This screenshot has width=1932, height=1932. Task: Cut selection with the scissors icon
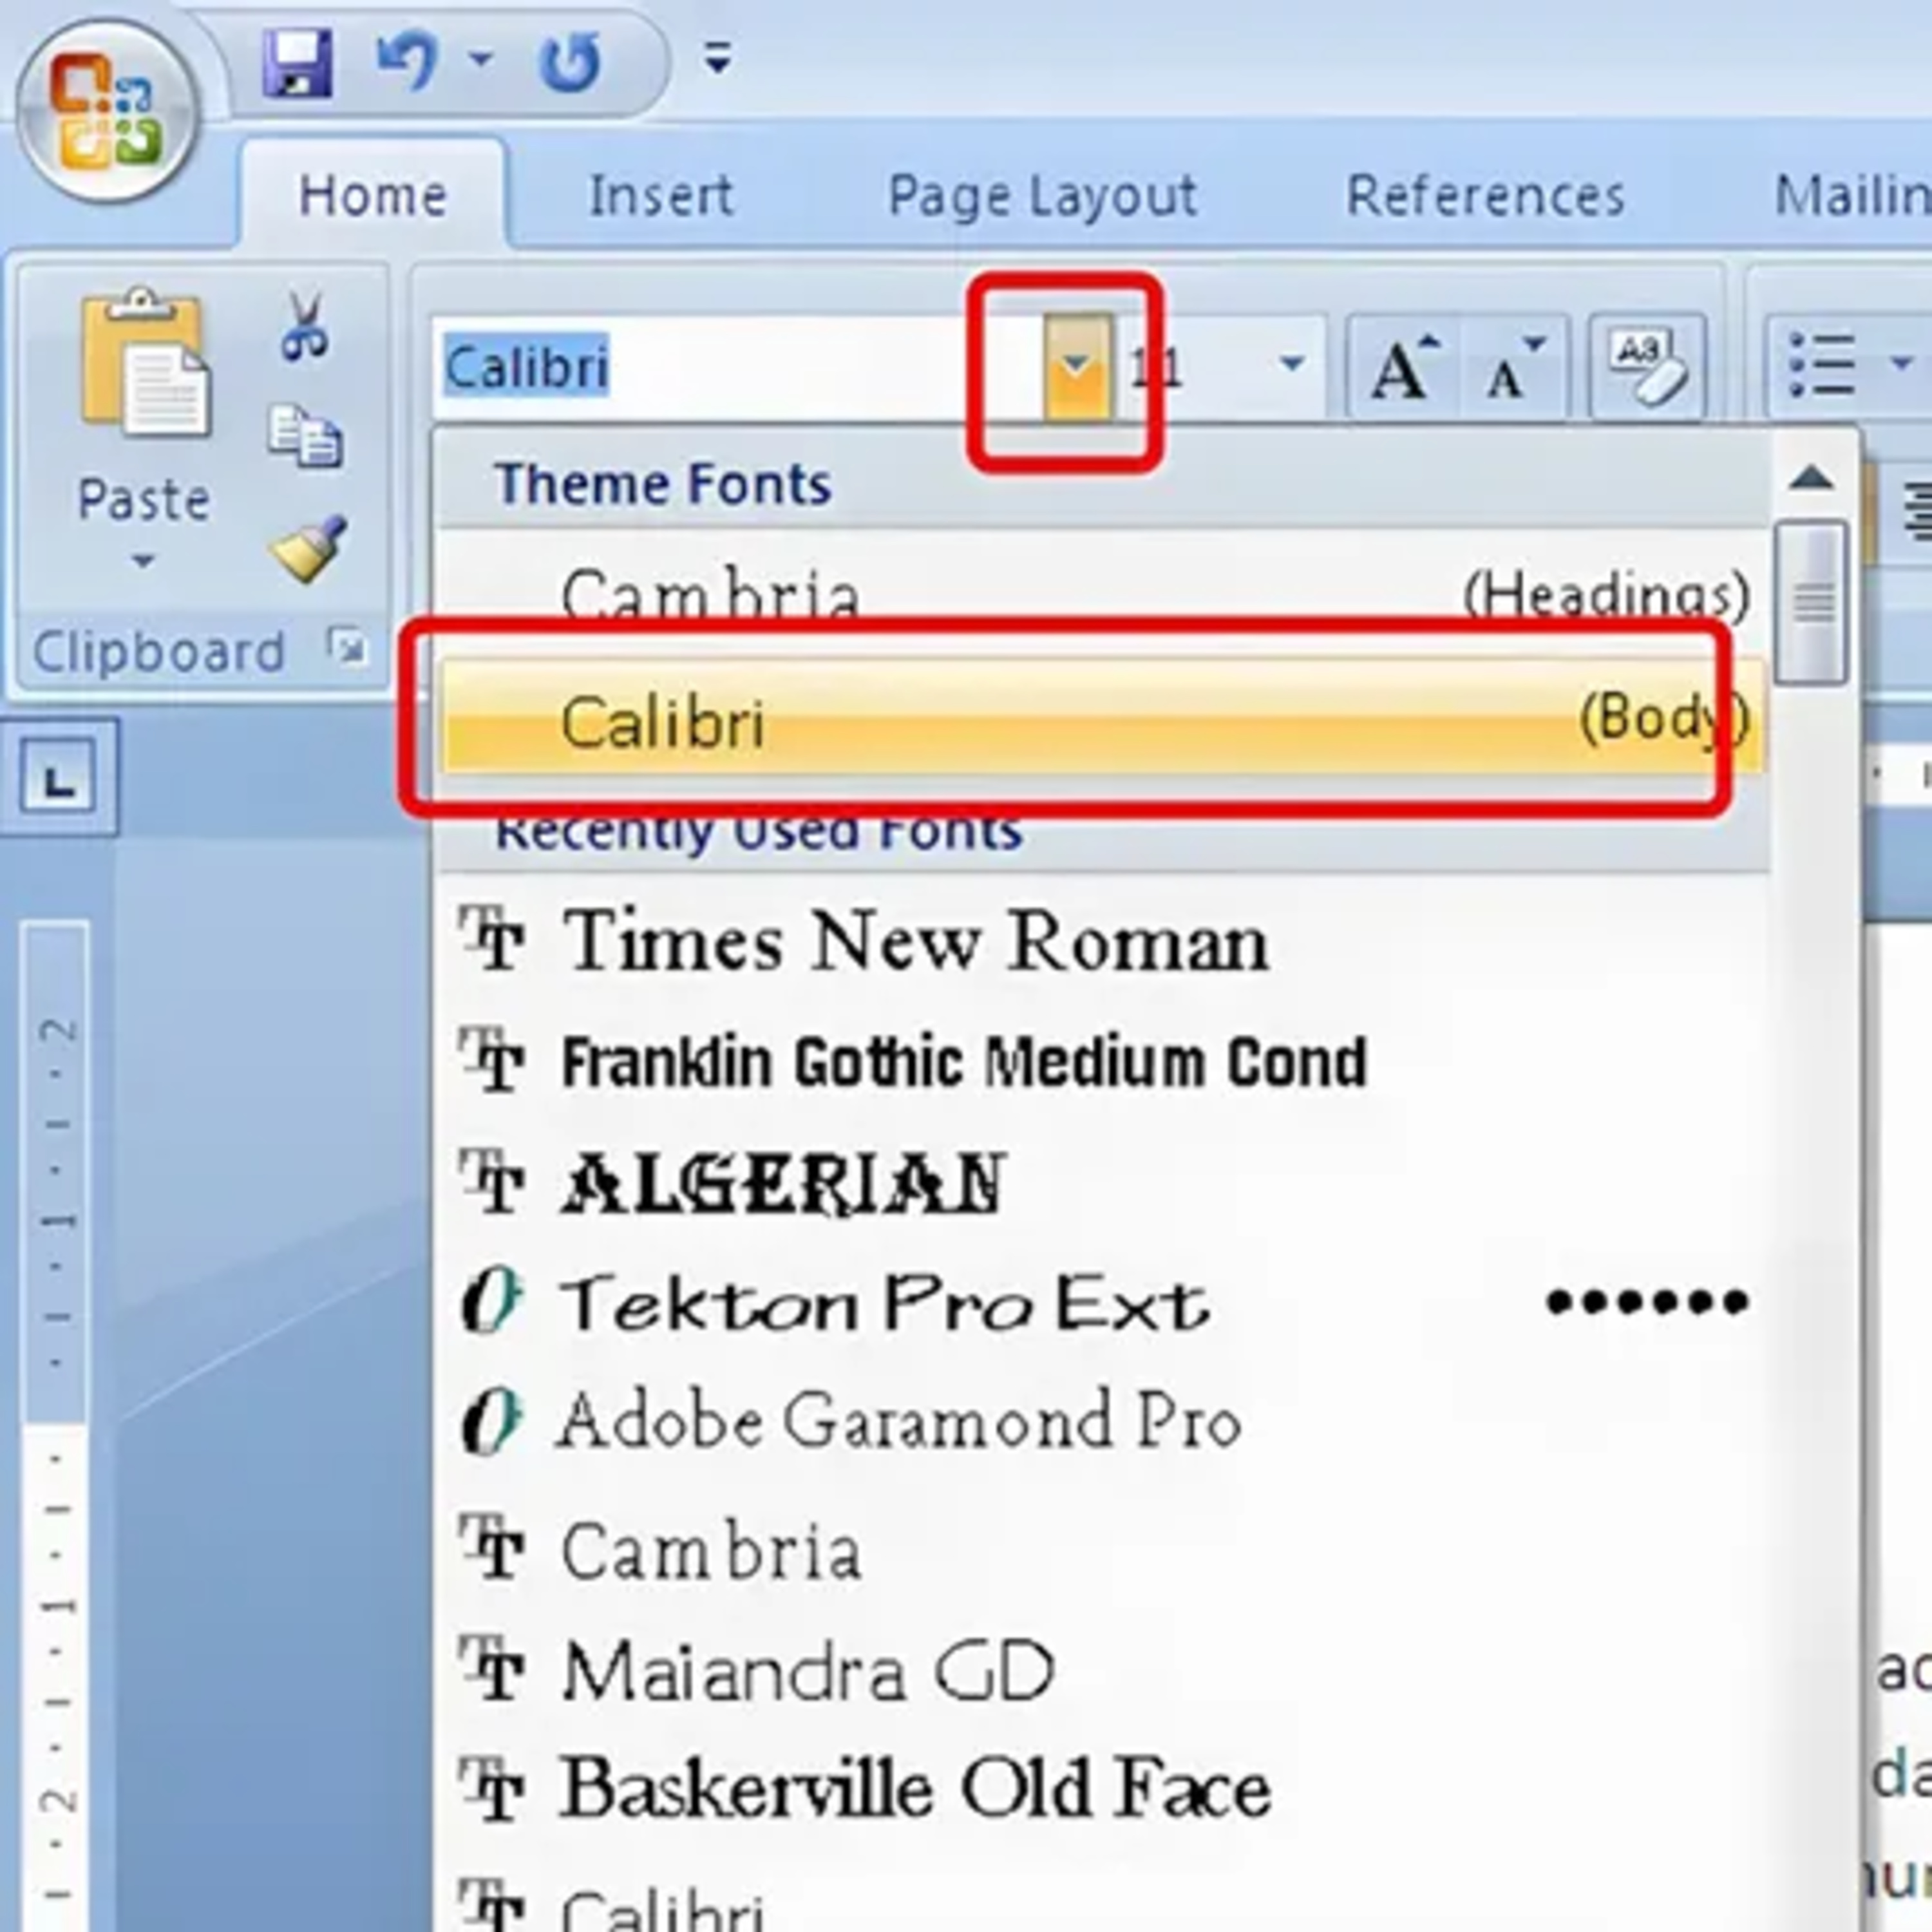click(304, 326)
